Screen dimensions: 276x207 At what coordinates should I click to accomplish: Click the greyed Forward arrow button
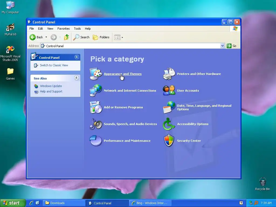click(54, 37)
